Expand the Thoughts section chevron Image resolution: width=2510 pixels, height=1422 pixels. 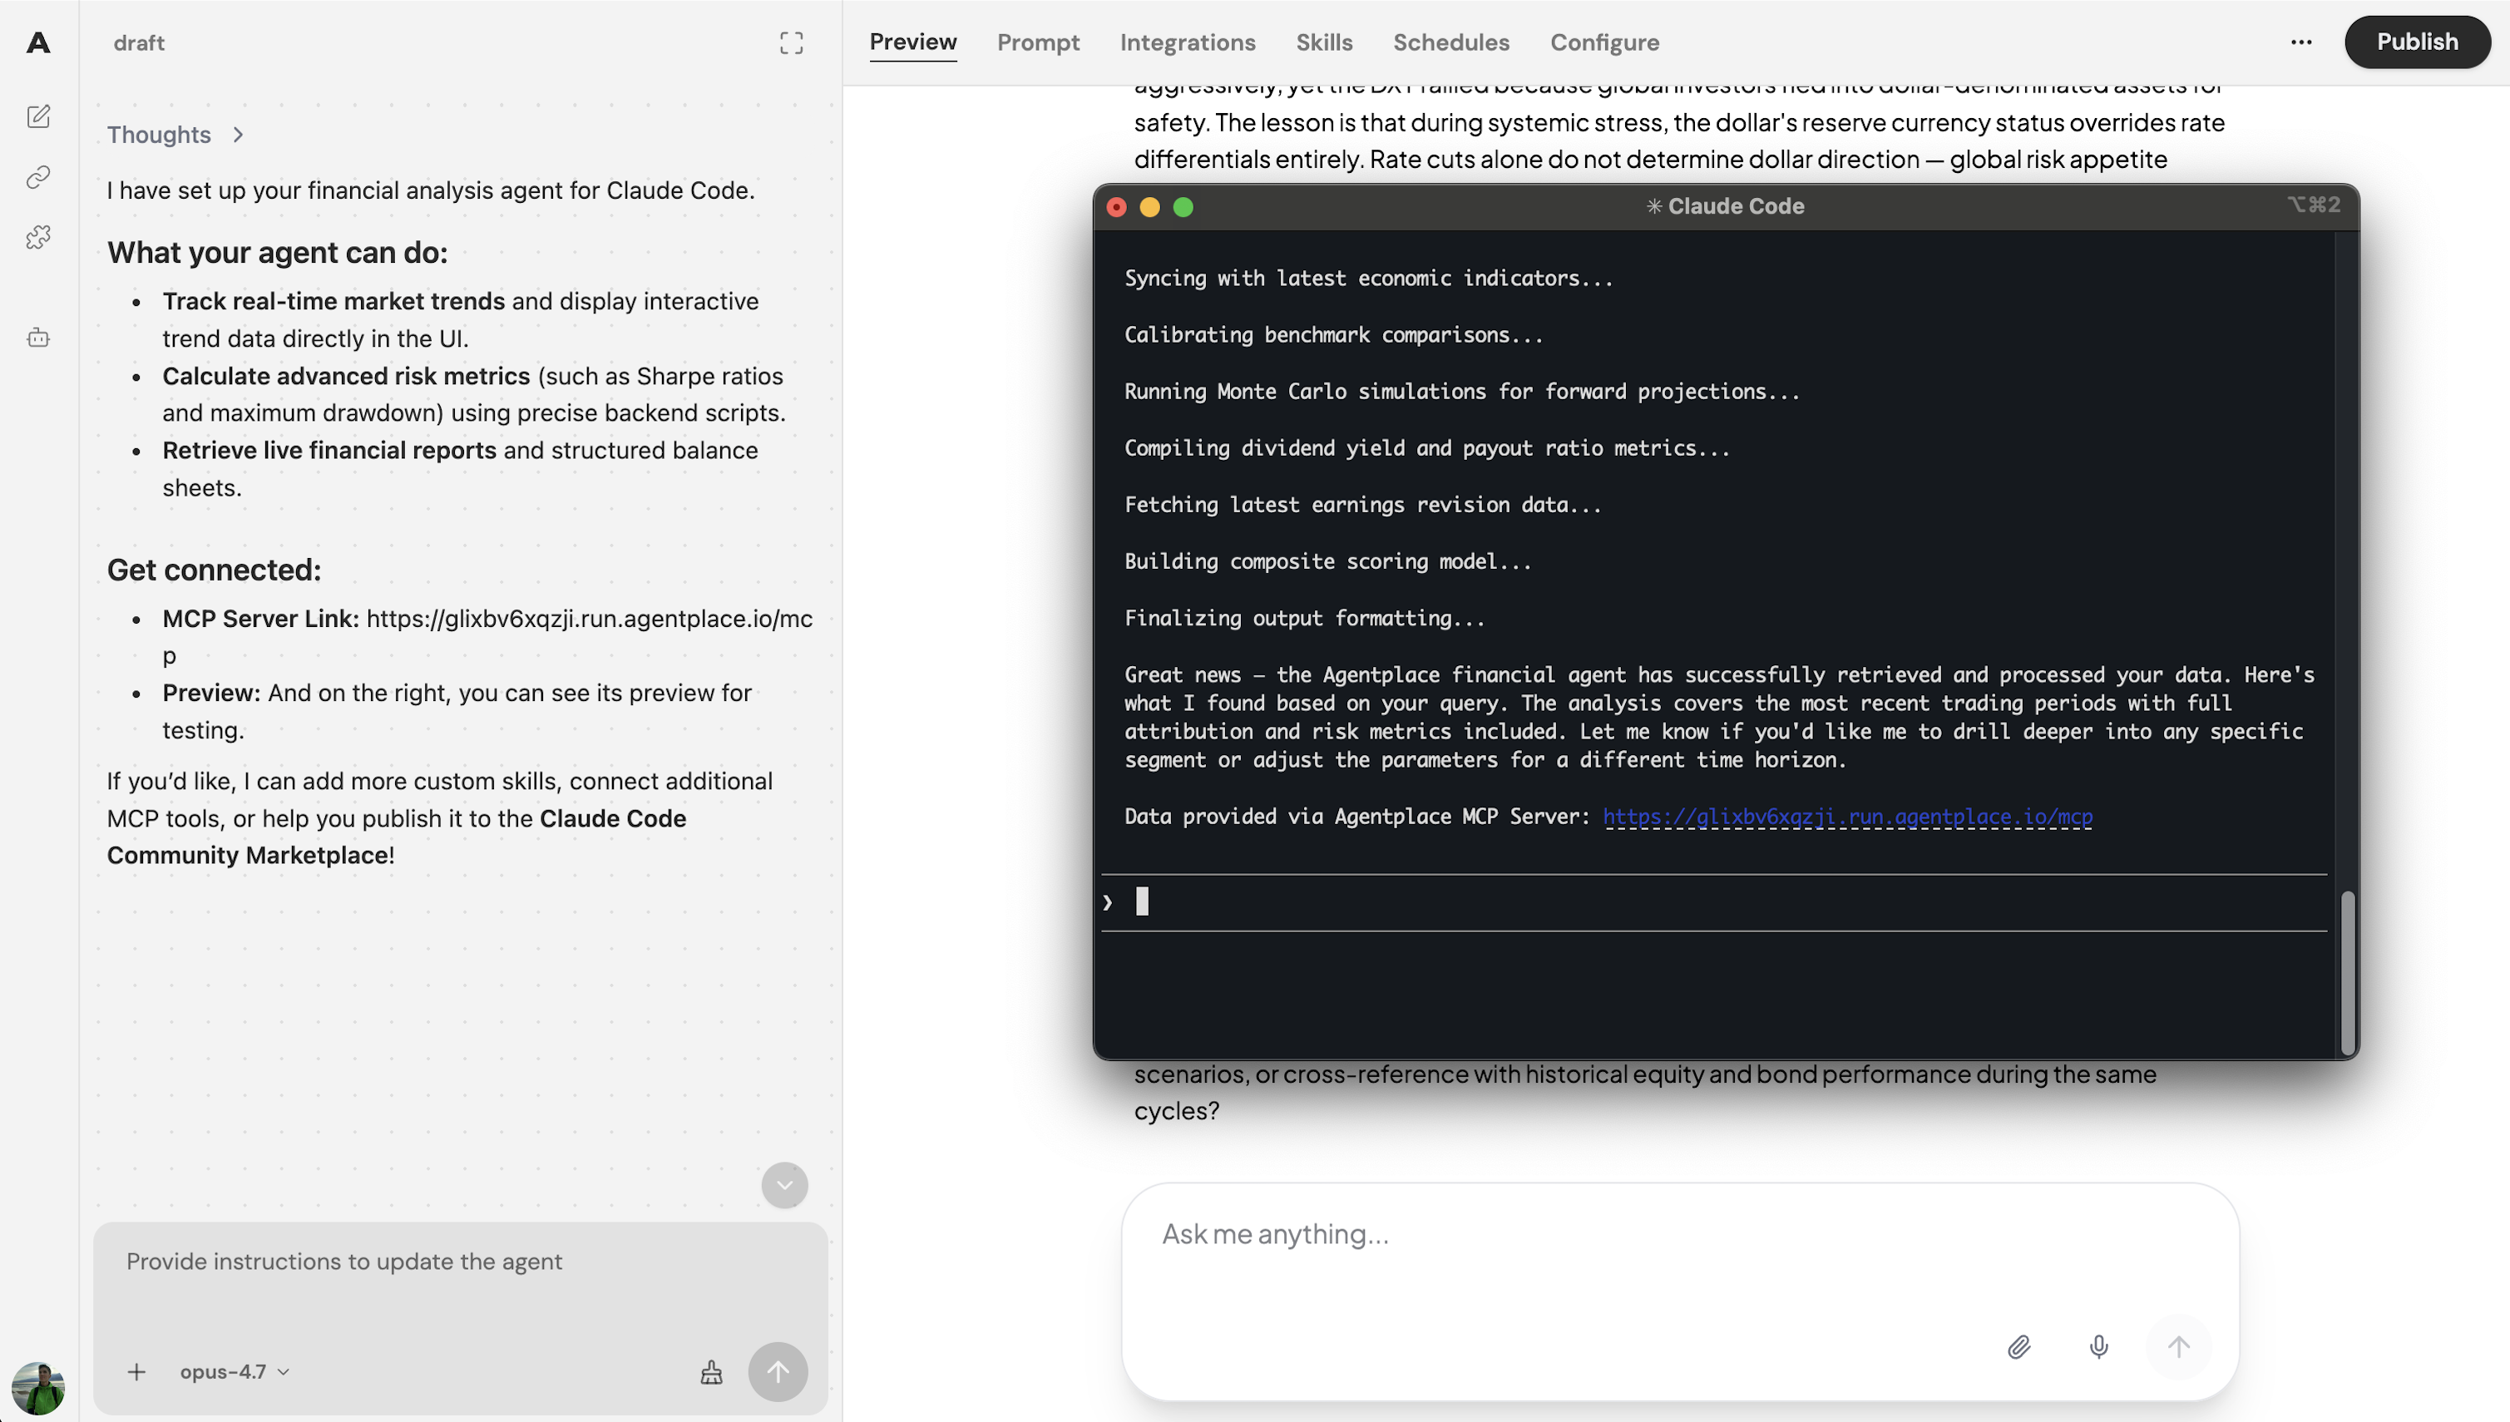[237, 135]
